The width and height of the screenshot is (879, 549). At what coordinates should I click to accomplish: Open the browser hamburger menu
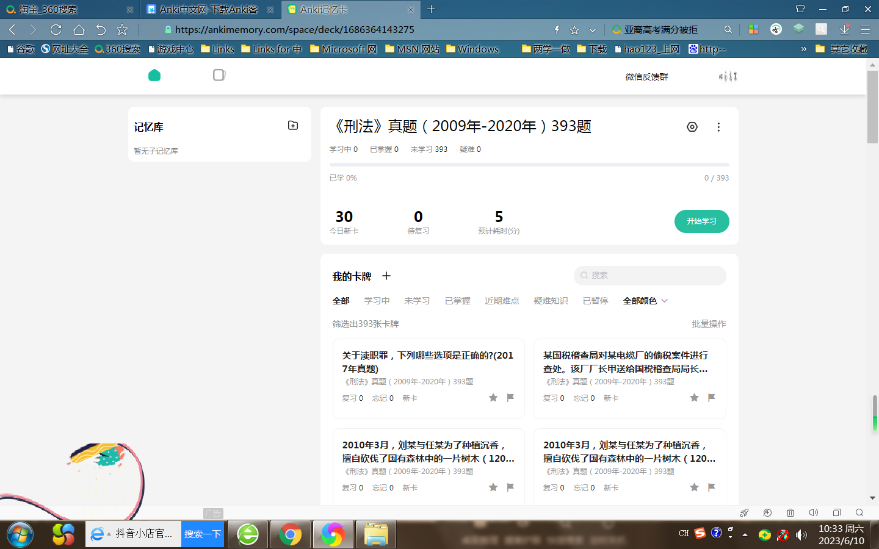tap(865, 29)
